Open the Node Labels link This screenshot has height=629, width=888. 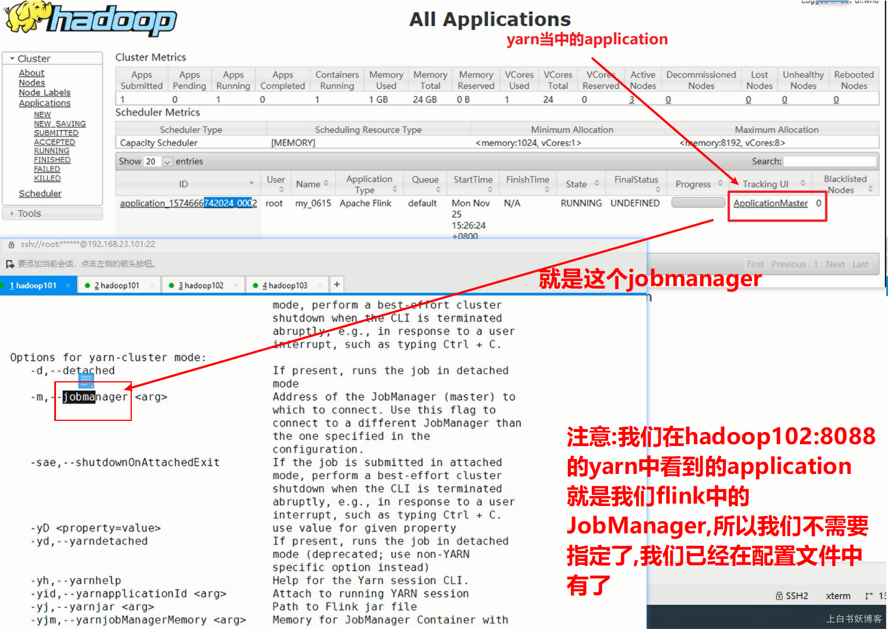coord(44,93)
